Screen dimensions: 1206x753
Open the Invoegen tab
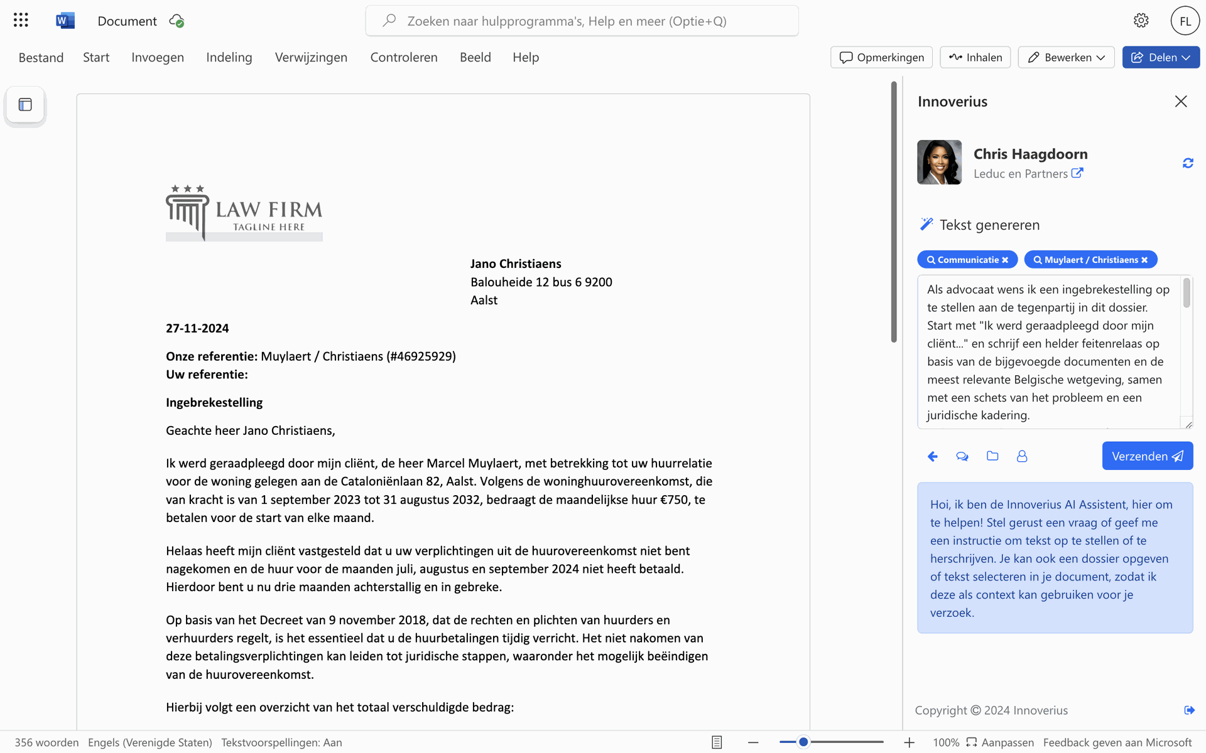point(158,57)
